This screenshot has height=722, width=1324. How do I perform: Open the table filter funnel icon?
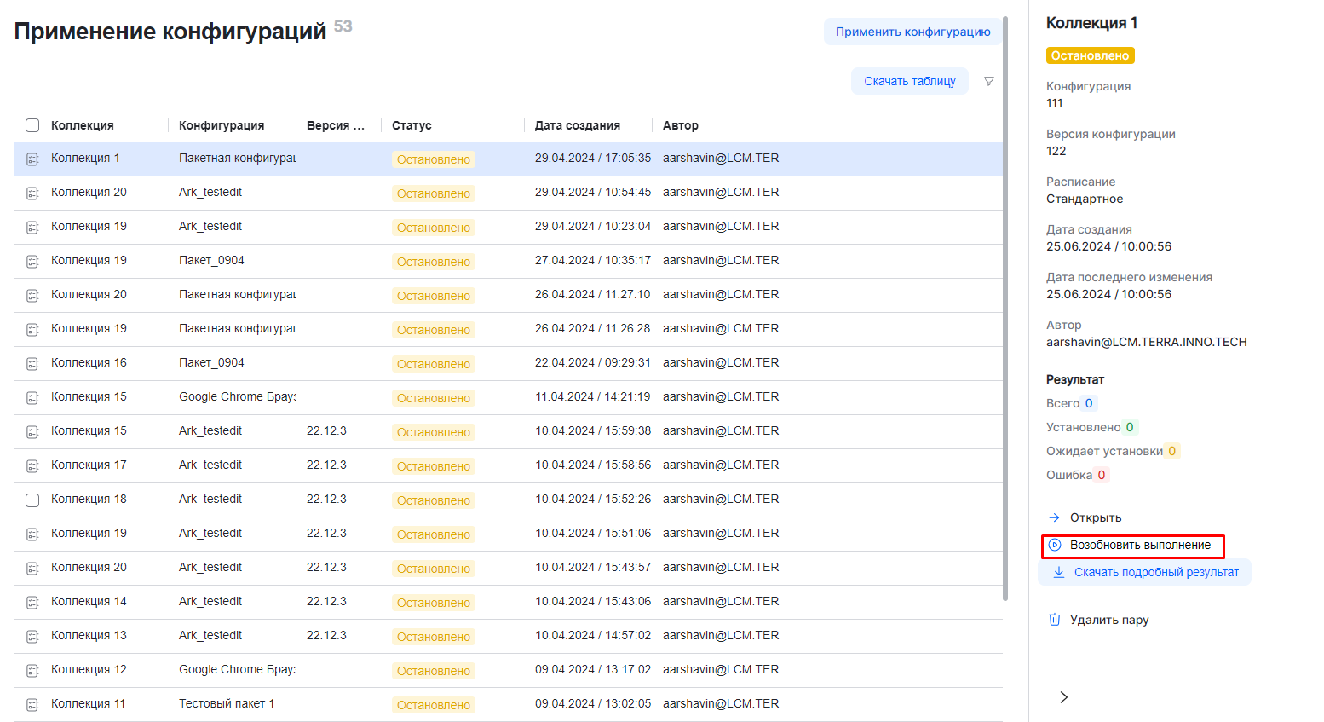point(988,81)
